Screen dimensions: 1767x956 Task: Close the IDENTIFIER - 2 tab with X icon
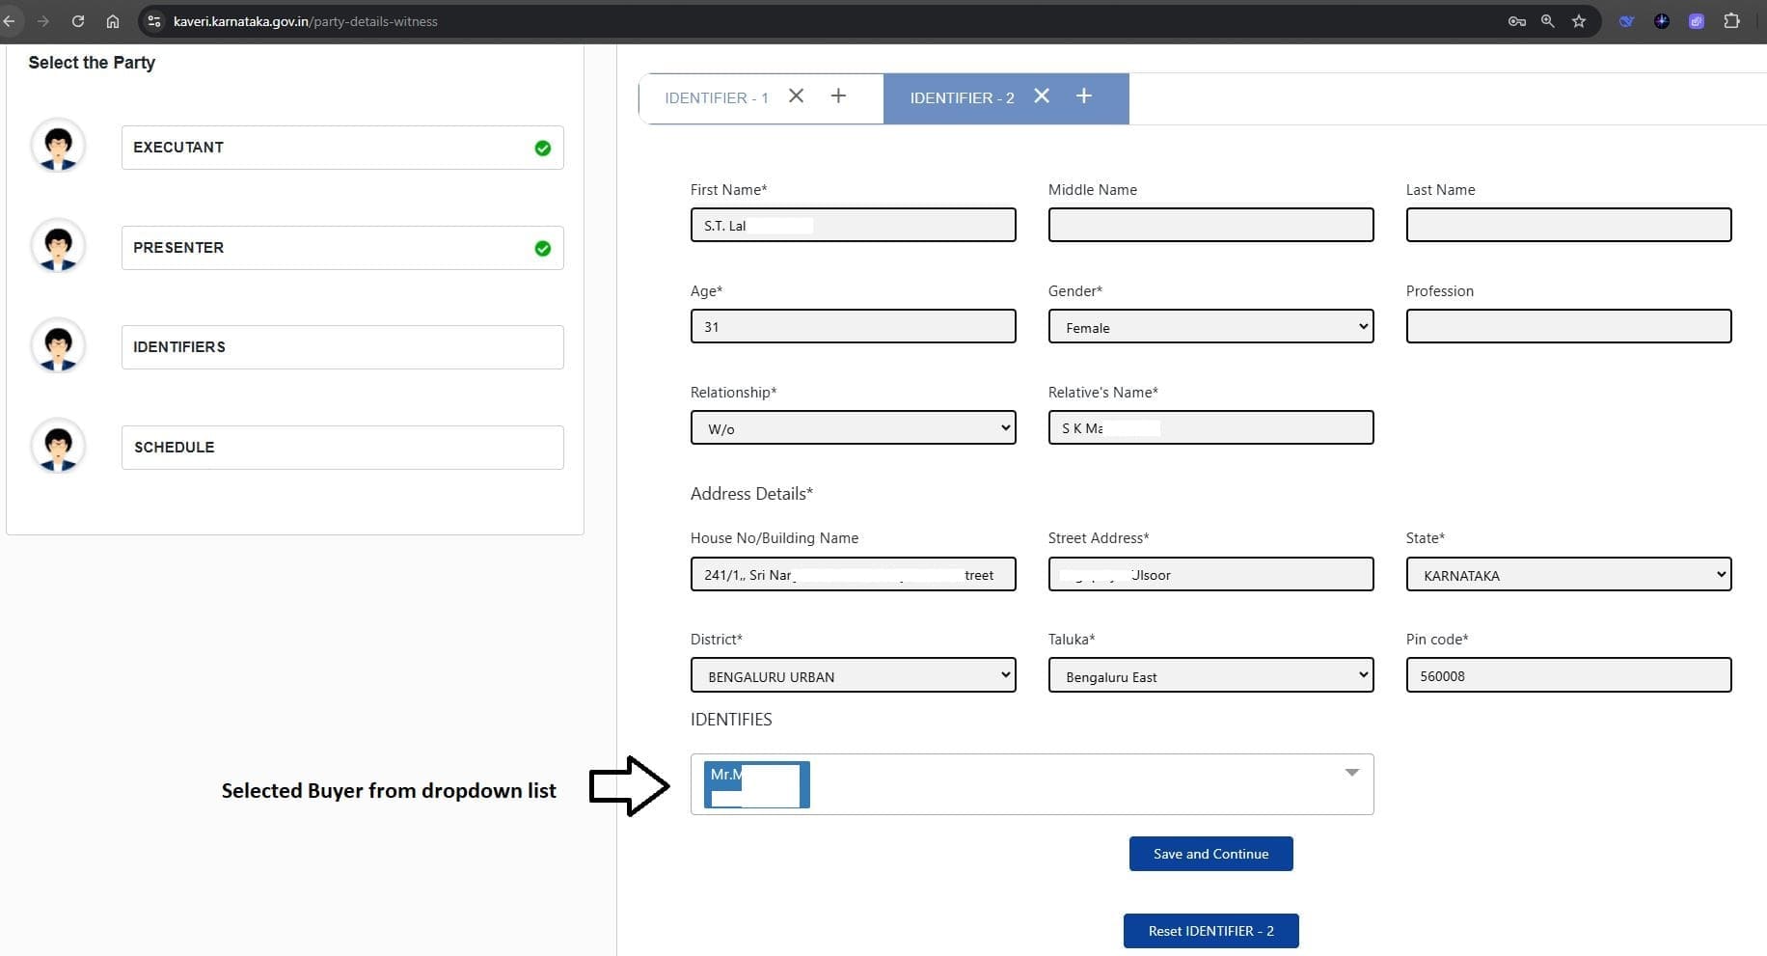pyautogui.click(x=1042, y=96)
